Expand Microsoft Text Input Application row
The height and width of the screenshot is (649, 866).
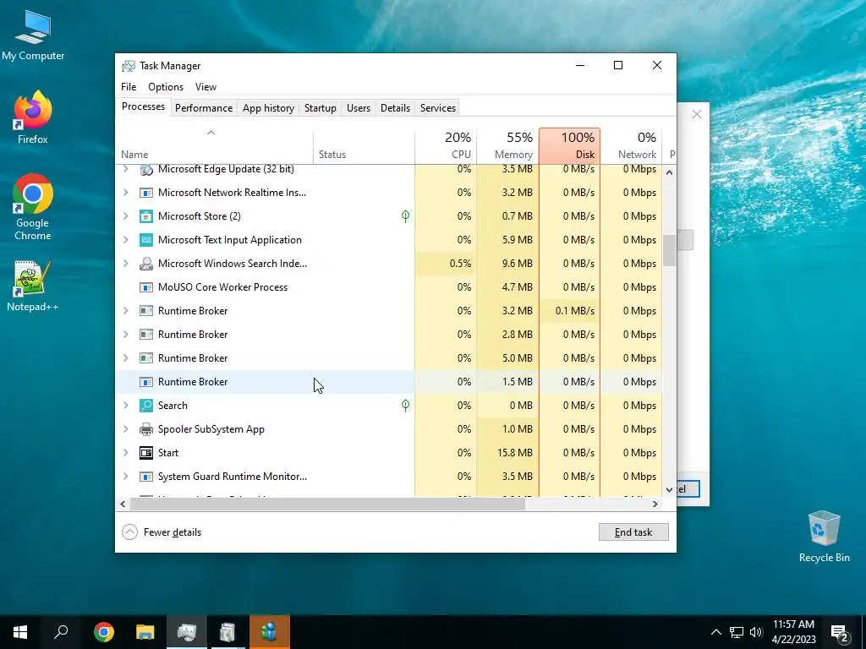(x=126, y=240)
